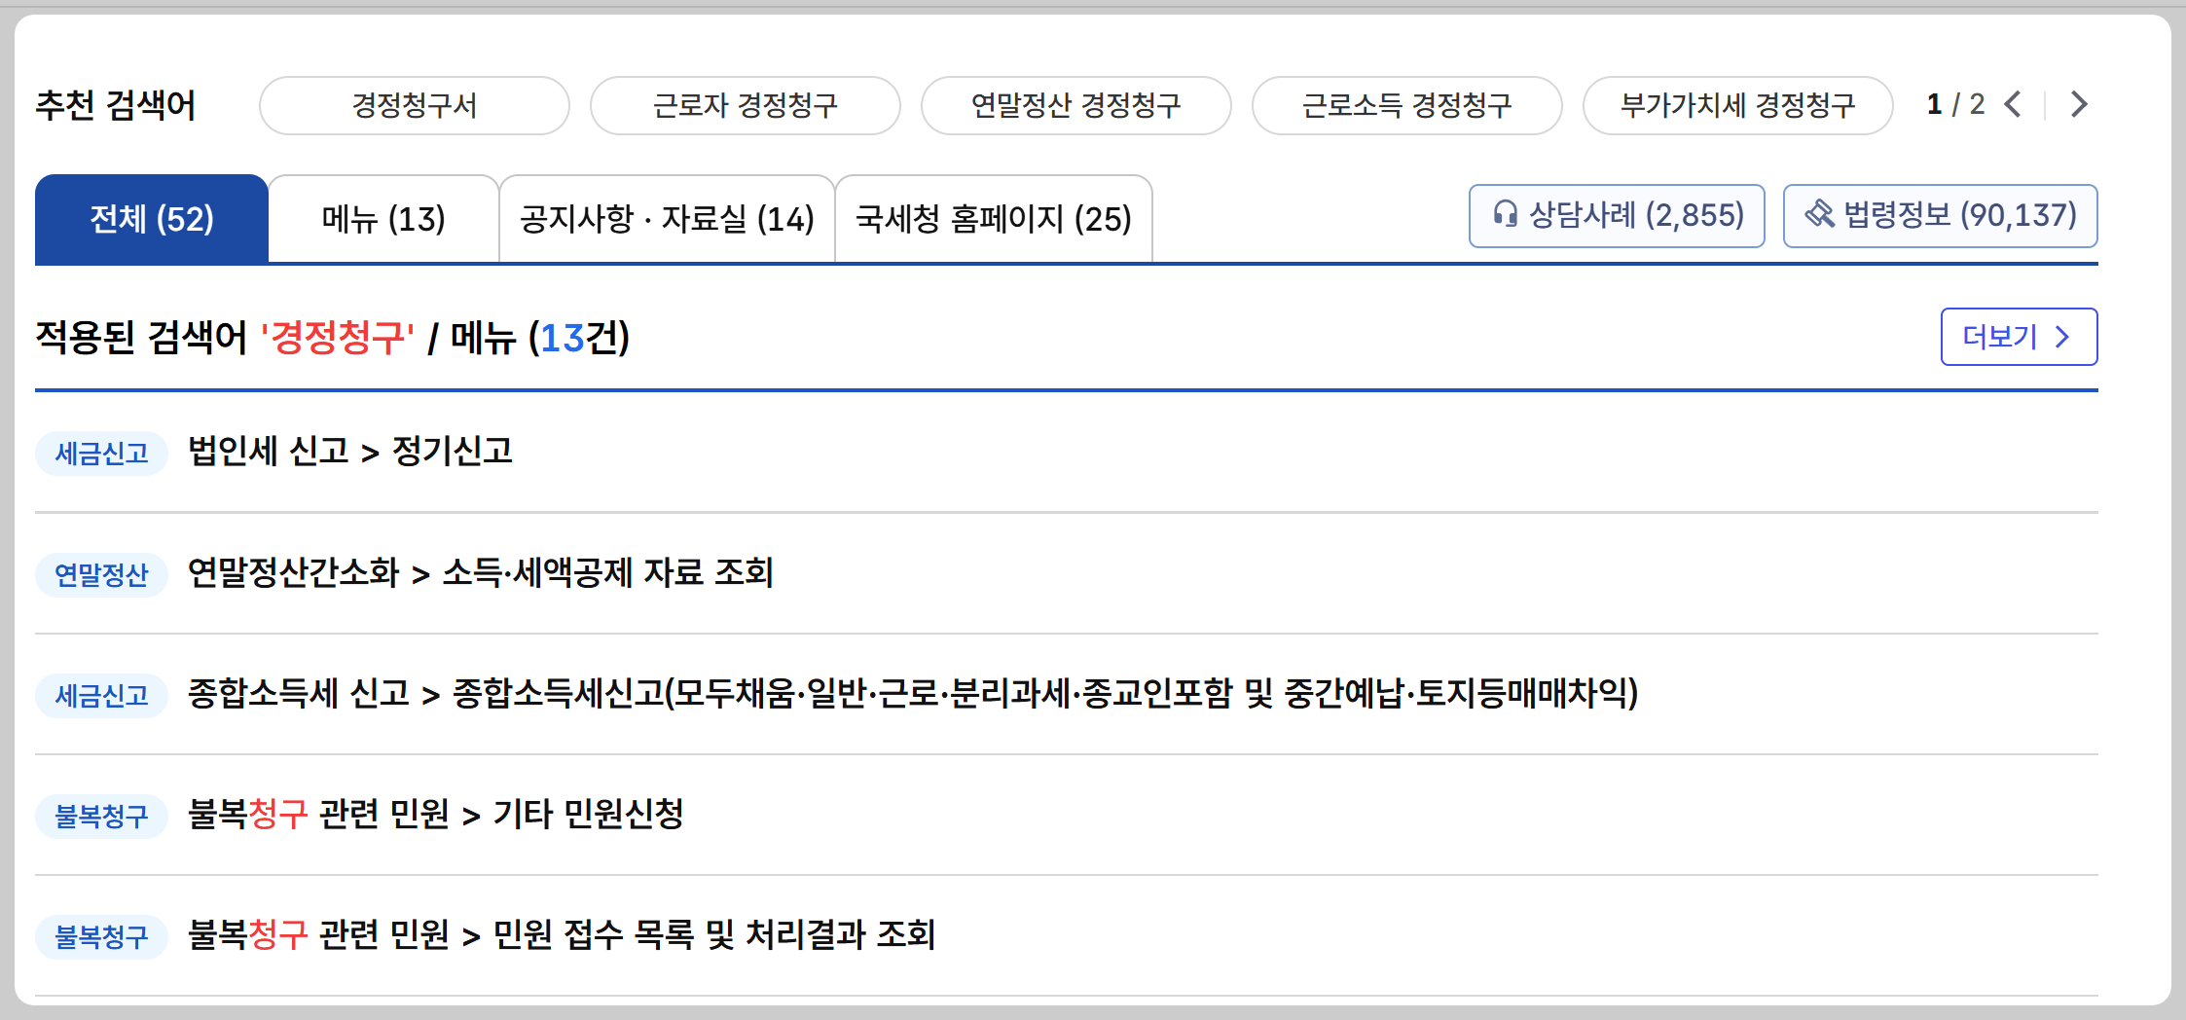Open 불복청구 관련 민원 > 기타 민원신청

coord(435,817)
